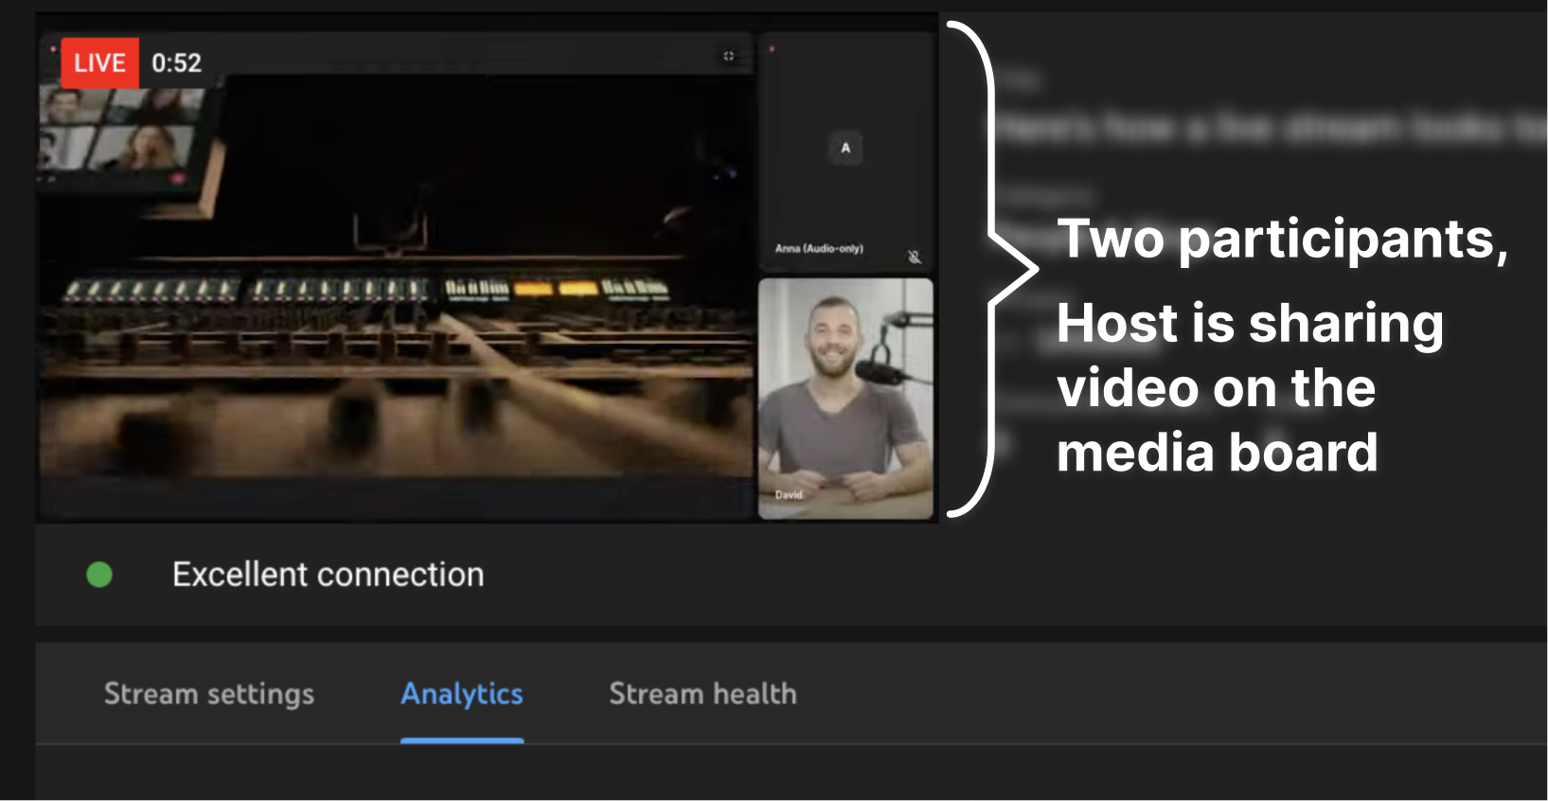Click the "Two participants," annotation text
1548x801 pixels.
(x=1282, y=239)
